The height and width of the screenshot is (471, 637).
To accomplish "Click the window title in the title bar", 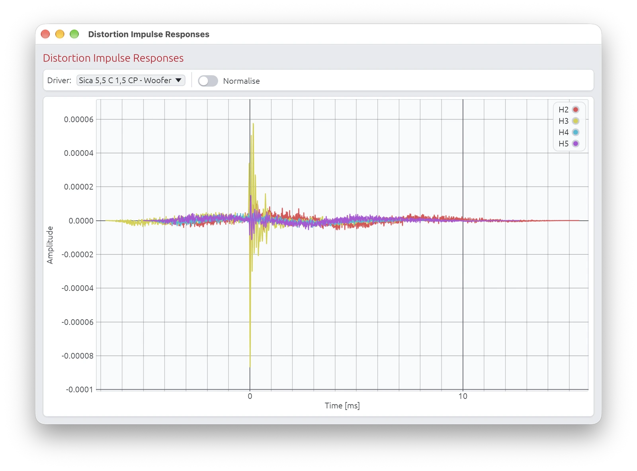I will tap(149, 34).
